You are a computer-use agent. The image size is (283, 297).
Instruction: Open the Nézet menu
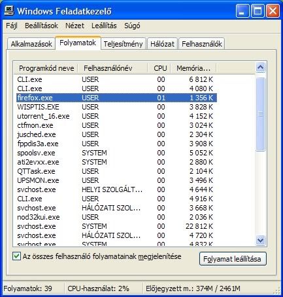[75, 26]
